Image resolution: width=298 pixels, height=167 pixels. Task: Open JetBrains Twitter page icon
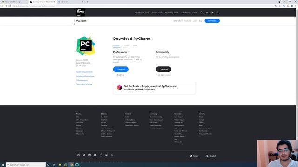click(84, 155)
